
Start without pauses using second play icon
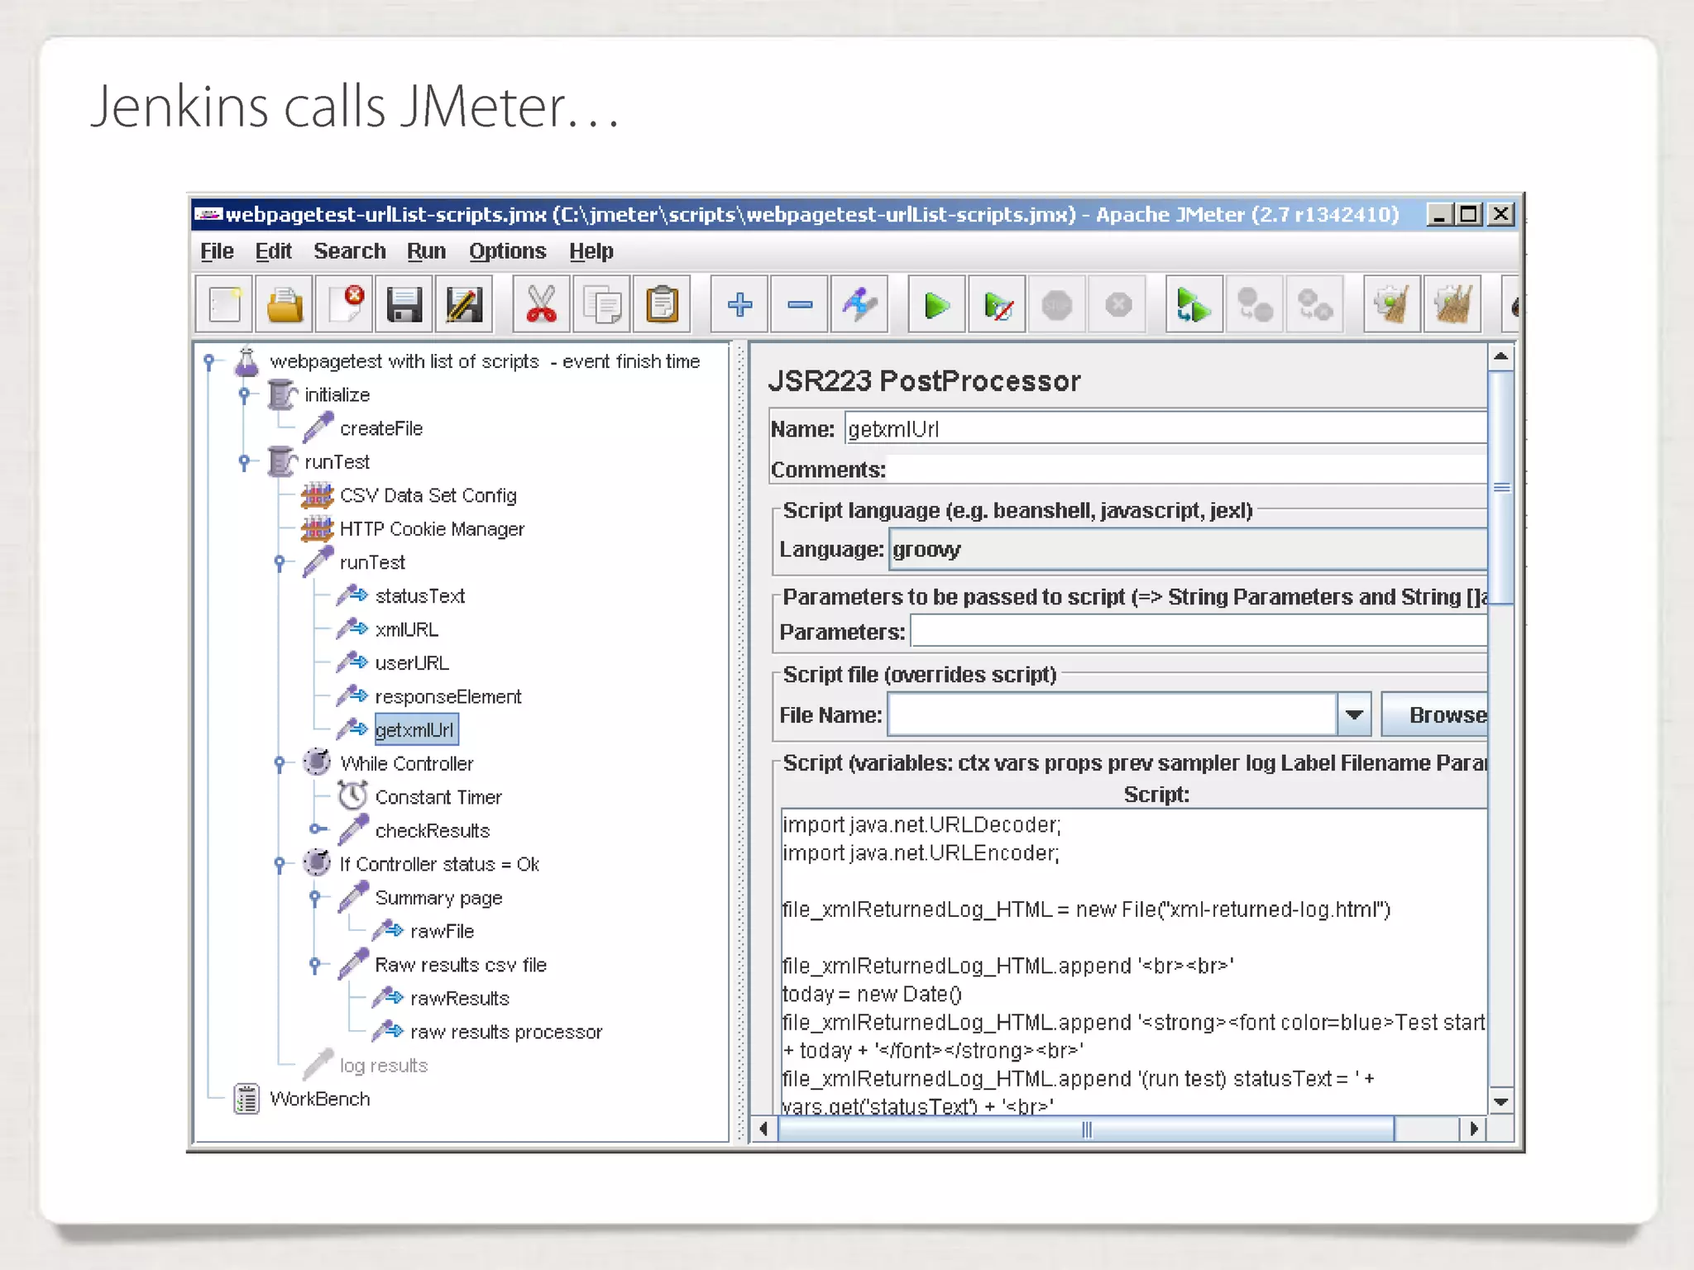pyautogui.click(x=998, y=304)
